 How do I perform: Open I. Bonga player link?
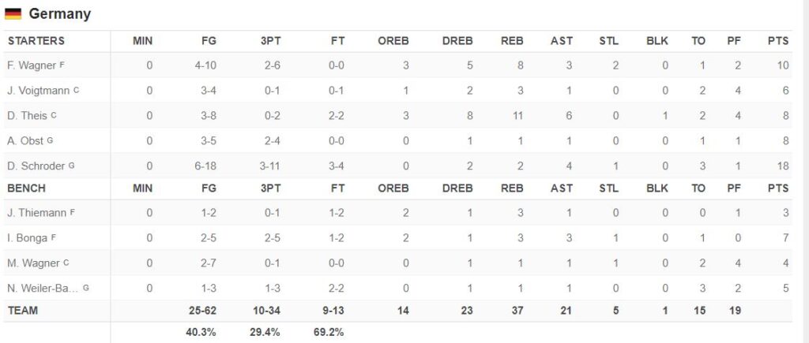click(x=28, y=238)
